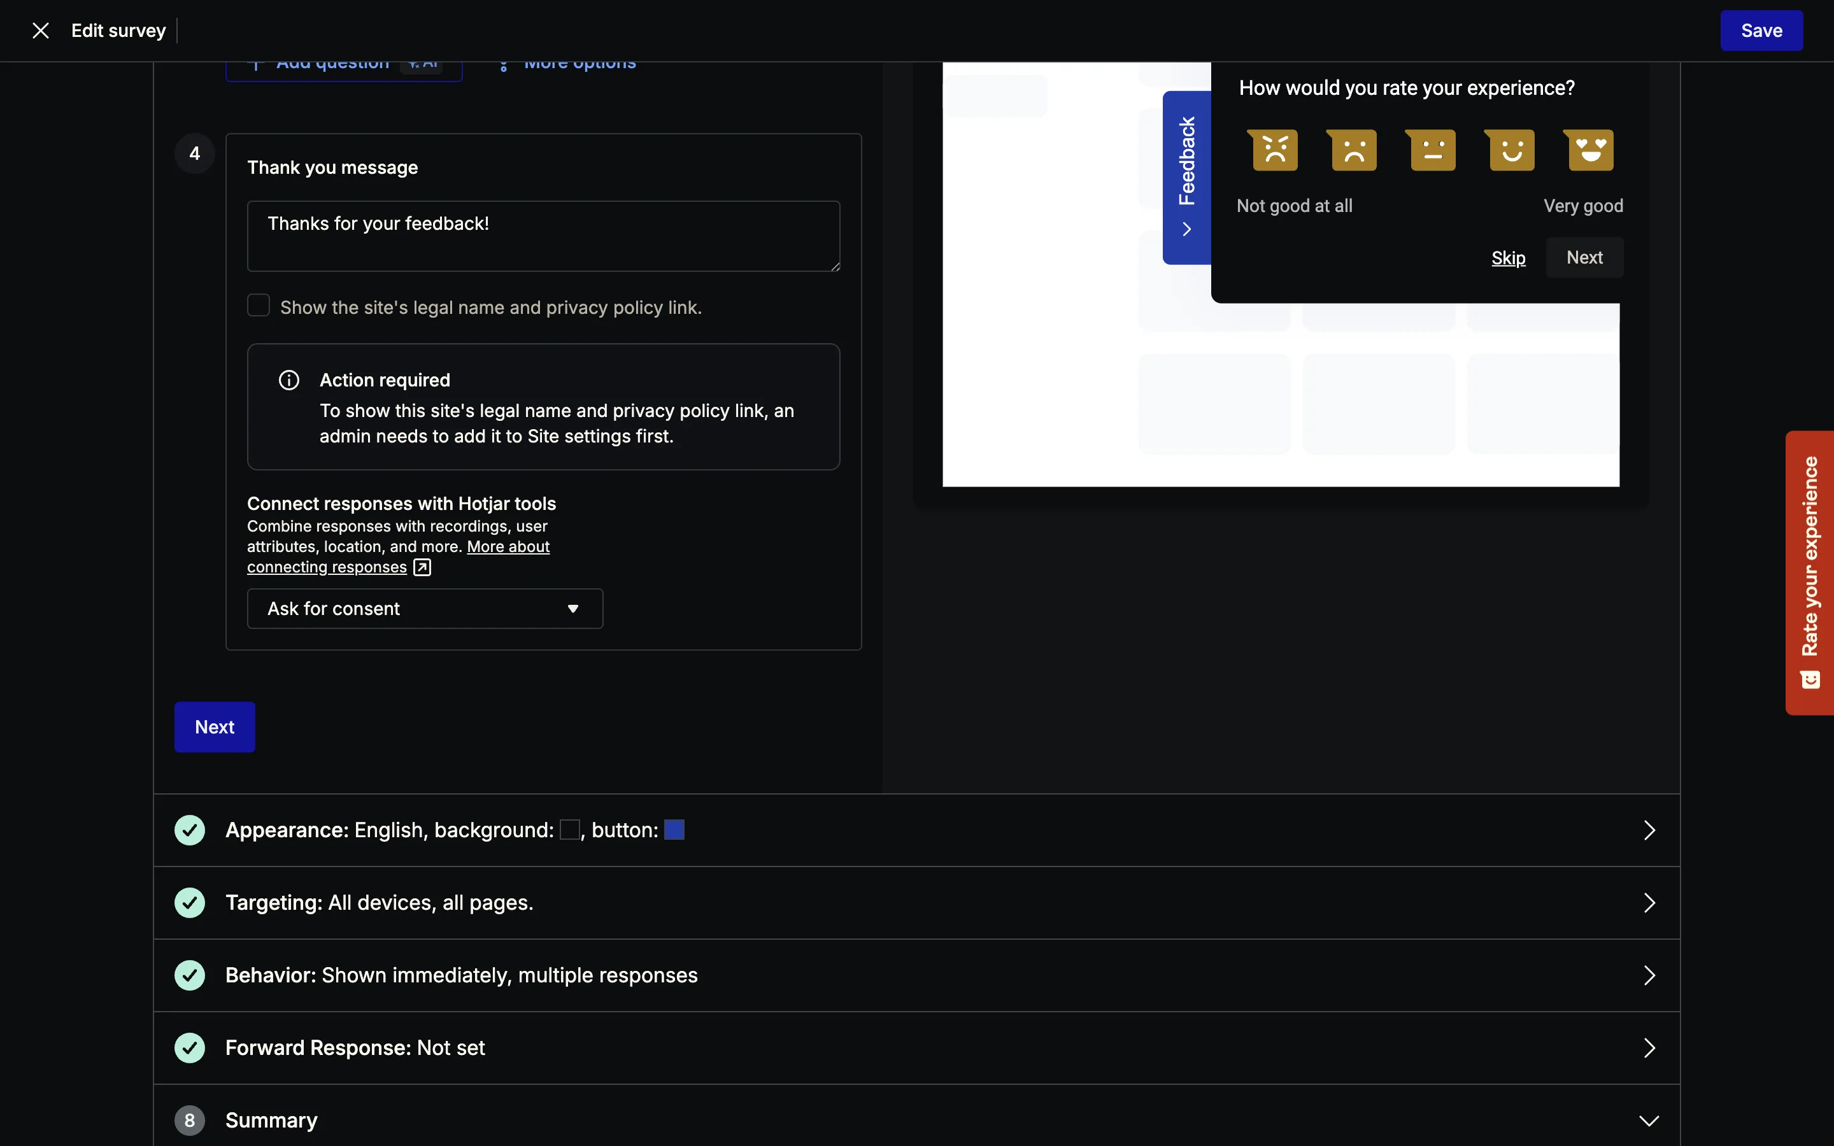Click the Skip link in survey preview
Image resolution: width=1834 pixels, height=1146 pixels.
pos(1508,258)
